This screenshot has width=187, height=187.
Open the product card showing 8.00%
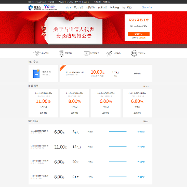point(74,103)
